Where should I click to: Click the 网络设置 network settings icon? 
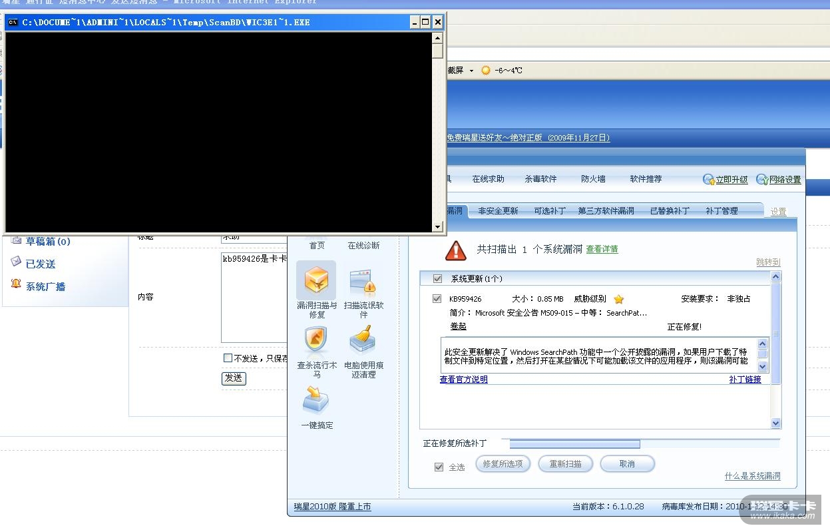[x=762, y=179]
